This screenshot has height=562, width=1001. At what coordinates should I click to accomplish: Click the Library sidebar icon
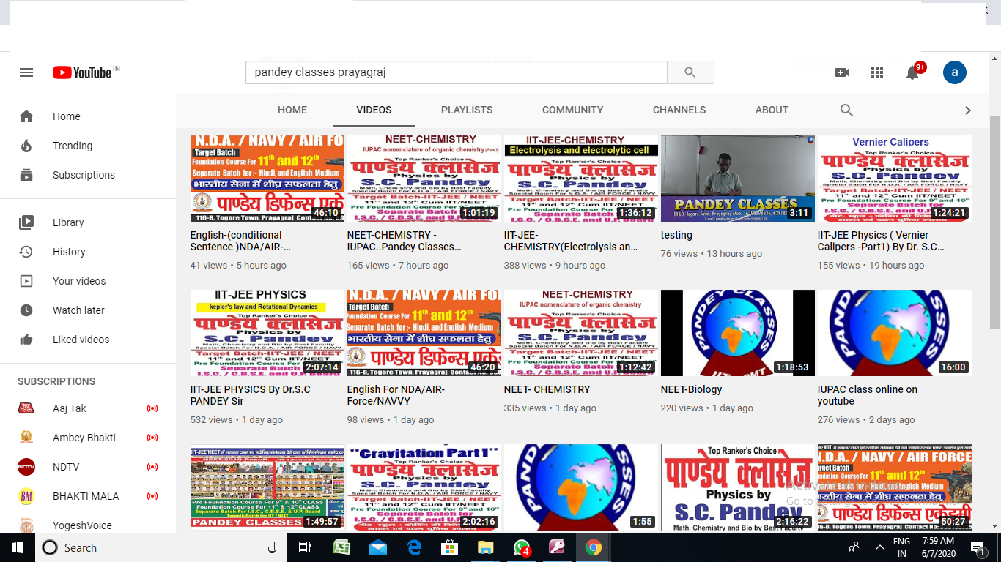tap(26, 222)
